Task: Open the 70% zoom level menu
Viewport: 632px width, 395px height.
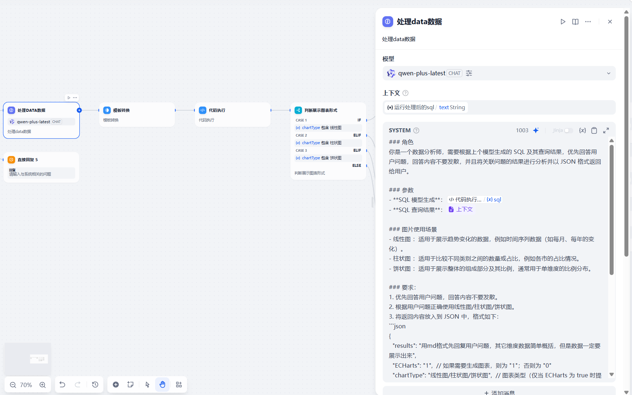Action: point(26,385)
